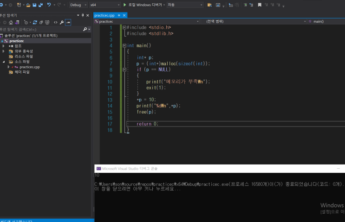345x222 pixels.
Task: Pin the Solution Explorer panel with pushpin
Action: [83, 15]
